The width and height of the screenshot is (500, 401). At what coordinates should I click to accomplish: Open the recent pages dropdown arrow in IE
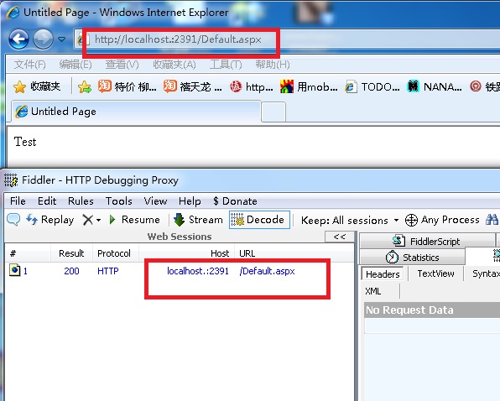pos(61,39)
